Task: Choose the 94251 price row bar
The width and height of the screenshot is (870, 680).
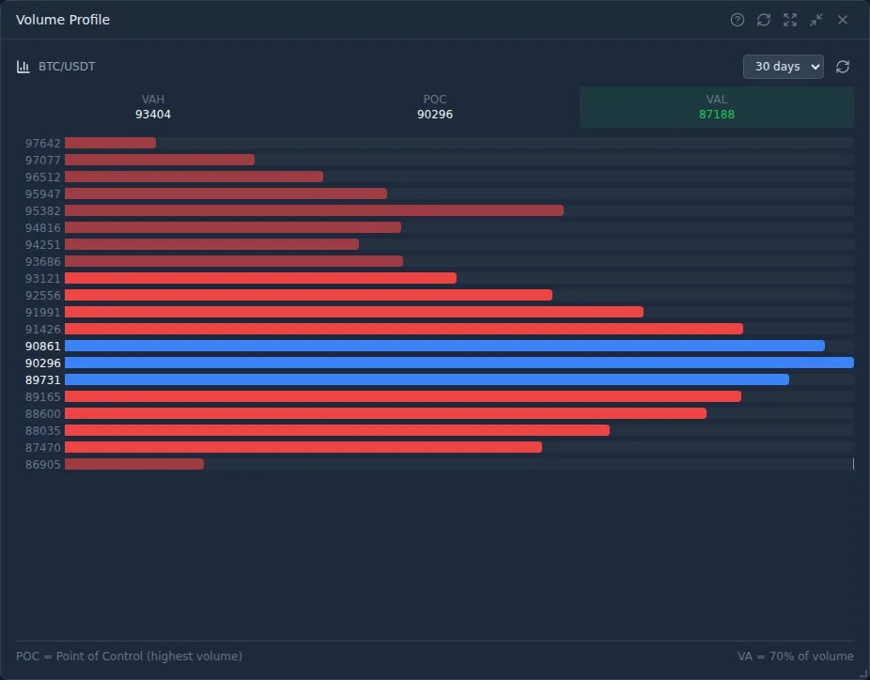Action: coord(211,244)
